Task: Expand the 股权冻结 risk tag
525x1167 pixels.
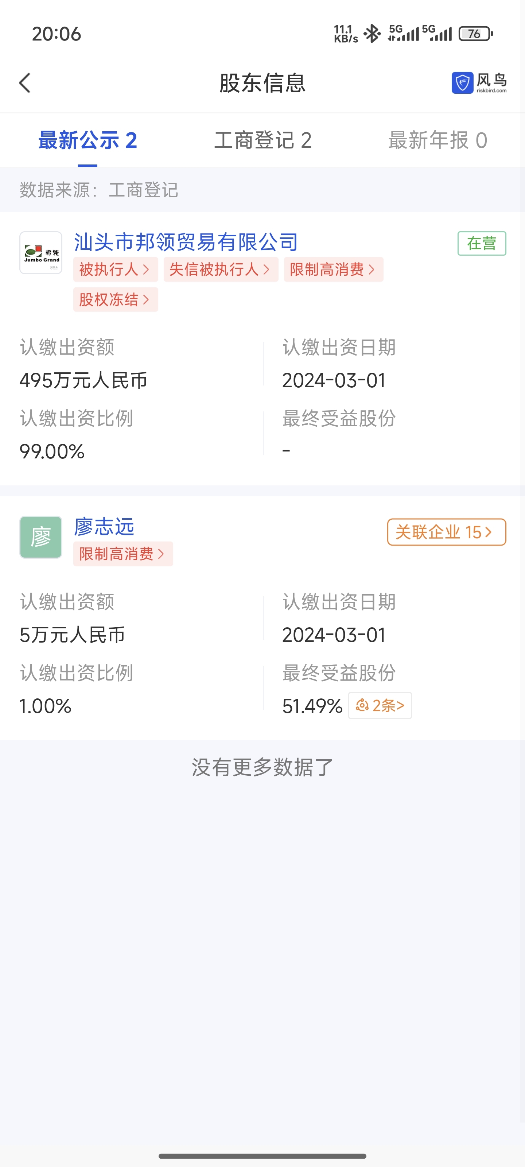Action: coord(116,299)
